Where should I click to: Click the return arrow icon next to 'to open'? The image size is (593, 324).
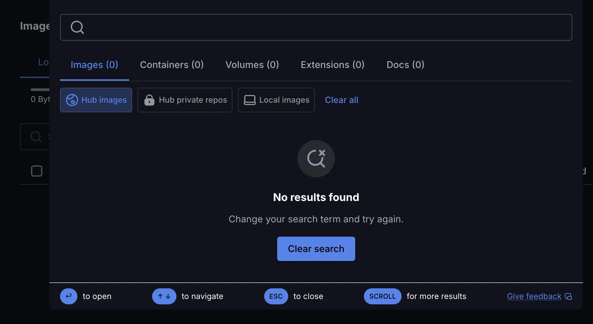(68, 296)
